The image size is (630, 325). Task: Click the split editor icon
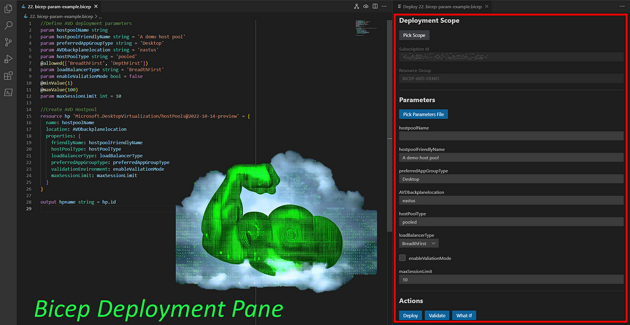coord(375,6)
